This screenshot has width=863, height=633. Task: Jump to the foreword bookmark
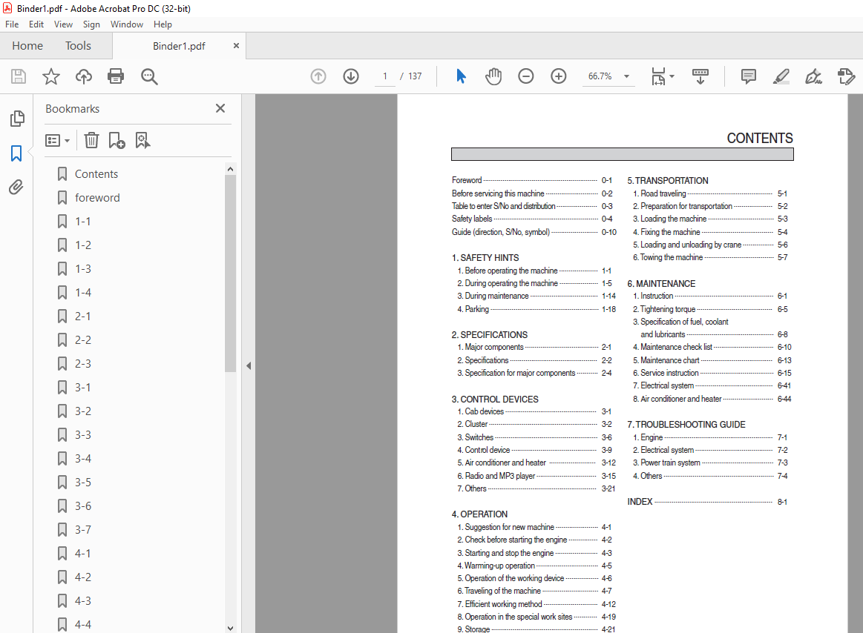(x=97, y=198)
